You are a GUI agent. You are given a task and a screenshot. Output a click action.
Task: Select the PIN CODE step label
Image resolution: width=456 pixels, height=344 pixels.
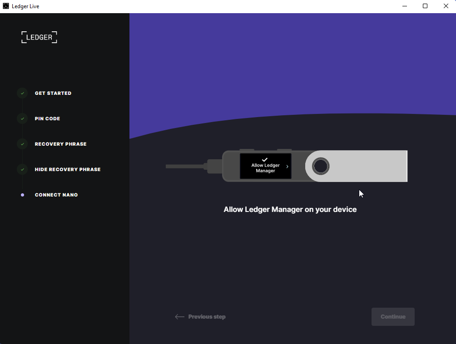pyautogui.click(x=47, y=118)
